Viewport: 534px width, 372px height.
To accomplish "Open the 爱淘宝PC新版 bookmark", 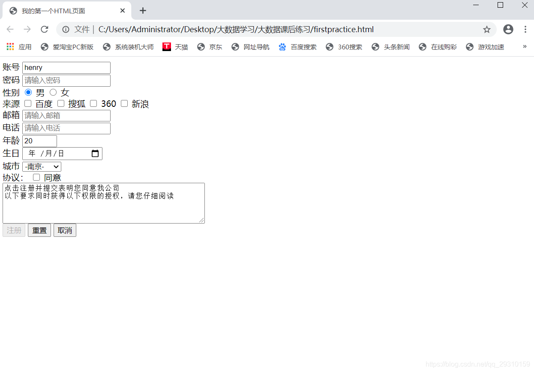I will coord(67,47).
